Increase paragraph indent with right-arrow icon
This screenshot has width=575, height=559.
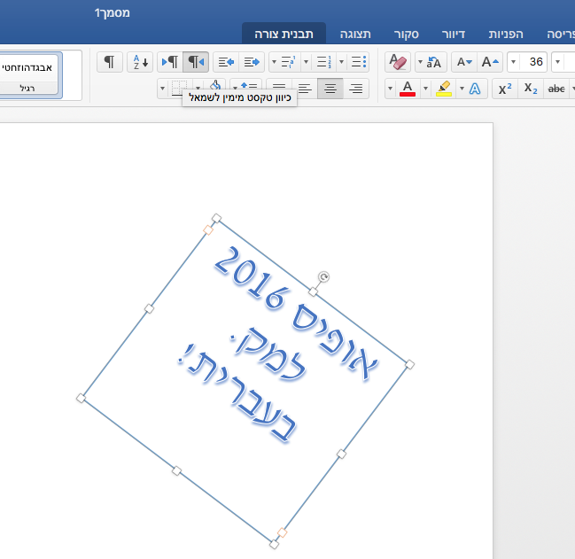point(252,62)
